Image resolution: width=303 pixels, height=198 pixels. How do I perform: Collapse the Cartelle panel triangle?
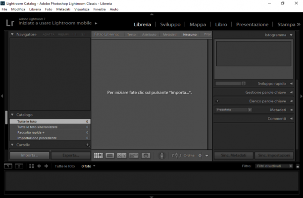coord(12,145)
